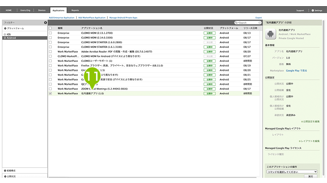Open the Support menu

(300, 10)
